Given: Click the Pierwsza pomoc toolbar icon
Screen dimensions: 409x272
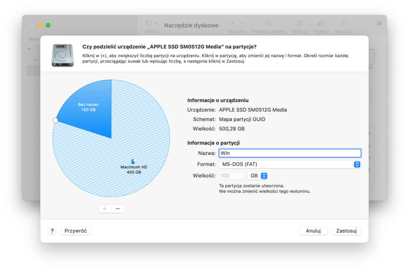Looking at the screenshot, I should click(268, 24).
